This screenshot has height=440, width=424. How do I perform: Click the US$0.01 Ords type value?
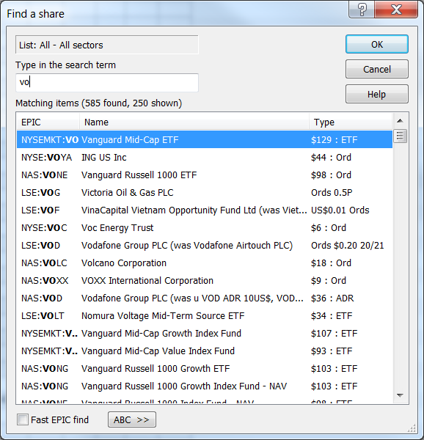coord(340,210)
